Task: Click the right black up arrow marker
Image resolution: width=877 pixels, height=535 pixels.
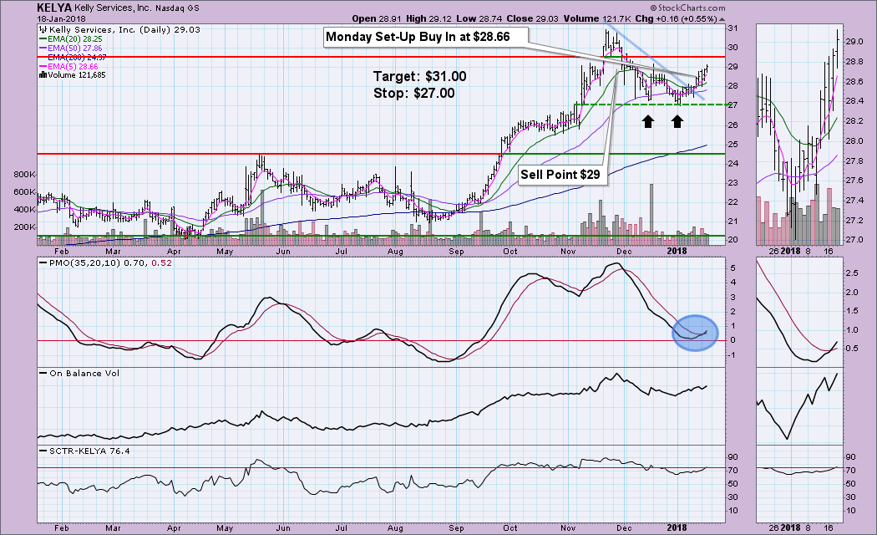Action: pos(677,122)
